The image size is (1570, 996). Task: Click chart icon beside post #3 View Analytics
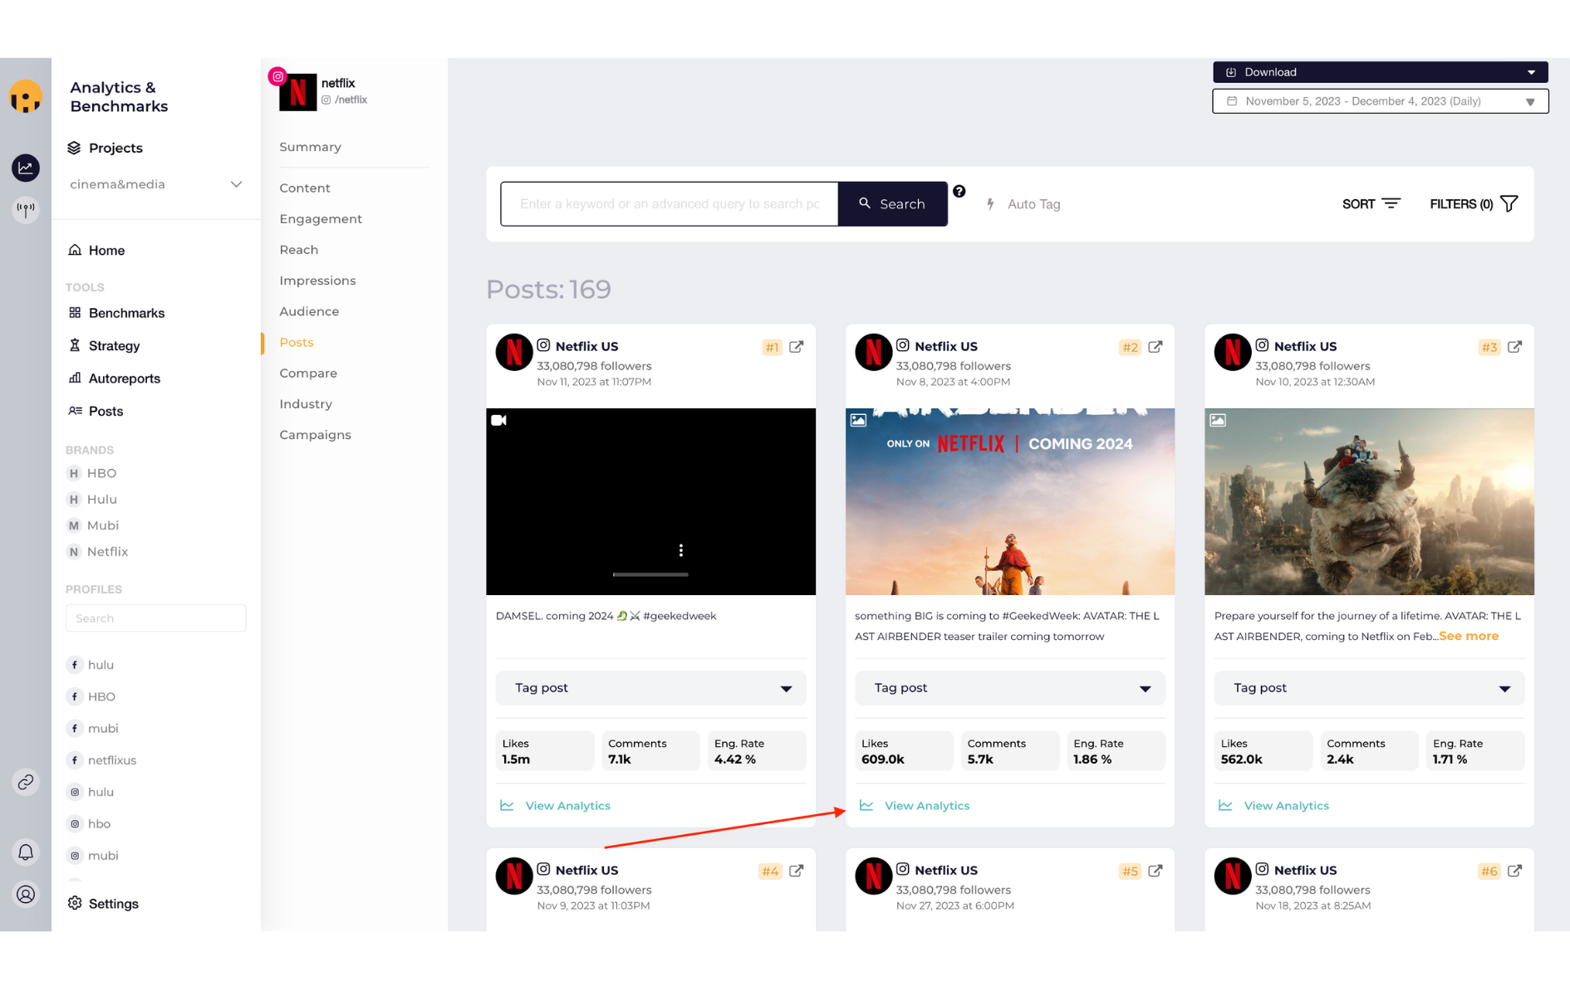1225,805
